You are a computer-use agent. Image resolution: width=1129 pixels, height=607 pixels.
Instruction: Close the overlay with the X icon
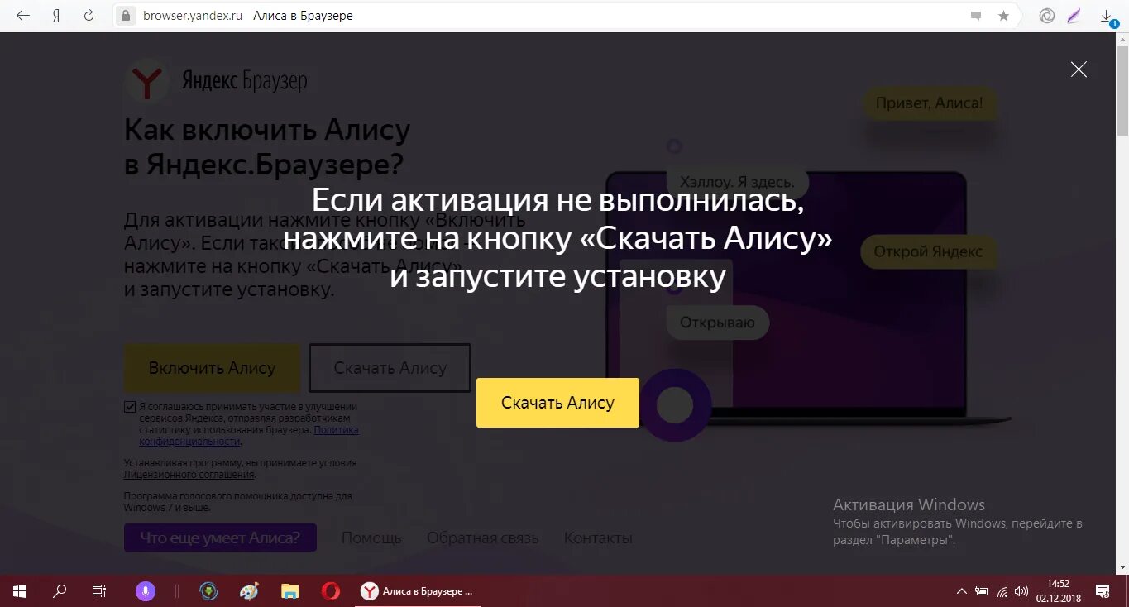(x=1079, y=69)
